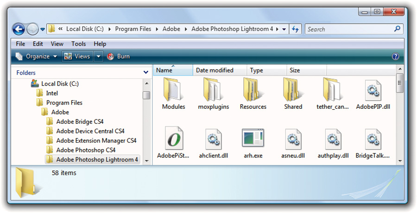417x213 pixels.
Task: Collapse the Folders pane chevron
Action: [x=146, y=72]
